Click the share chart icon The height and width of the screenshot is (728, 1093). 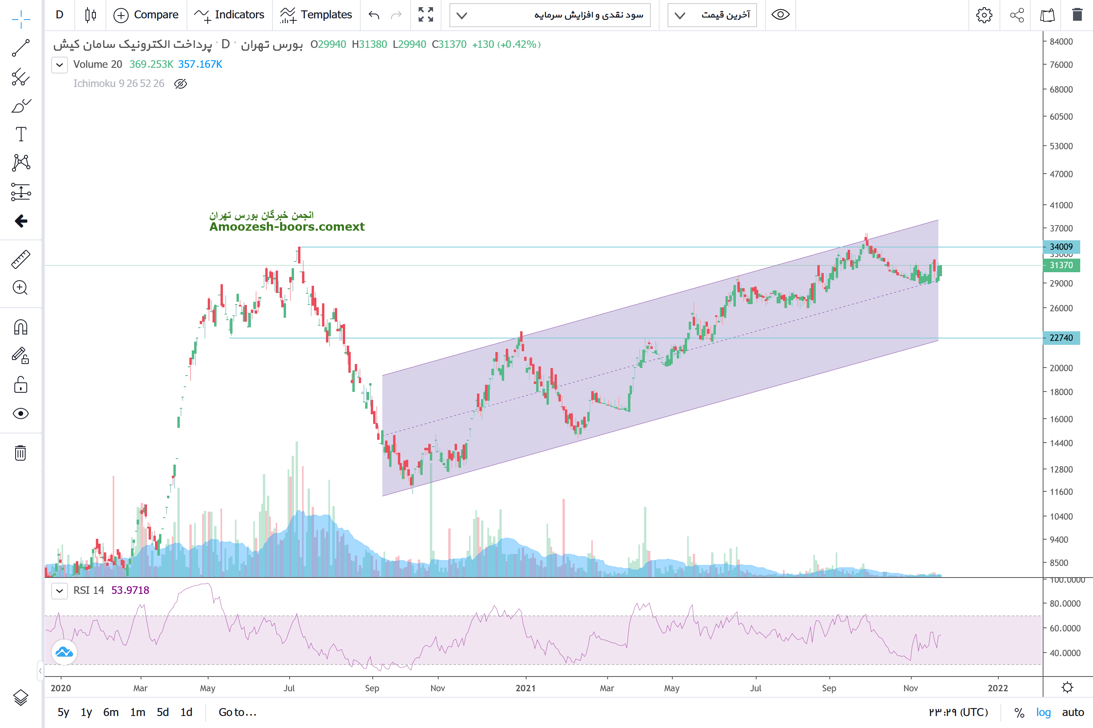point(1017,15)
